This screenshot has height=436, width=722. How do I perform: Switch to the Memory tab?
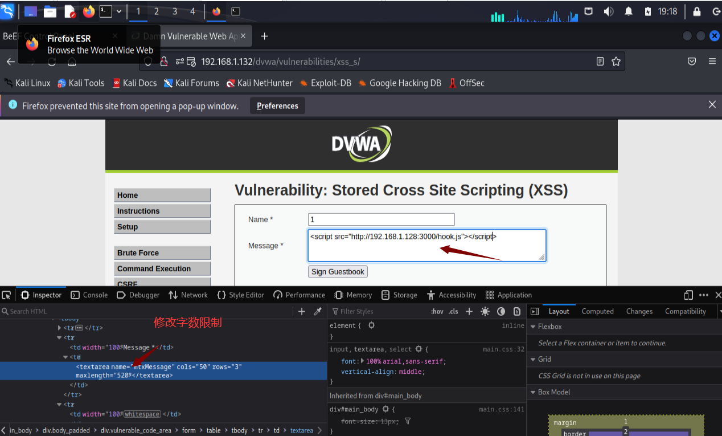click(353, 295)
